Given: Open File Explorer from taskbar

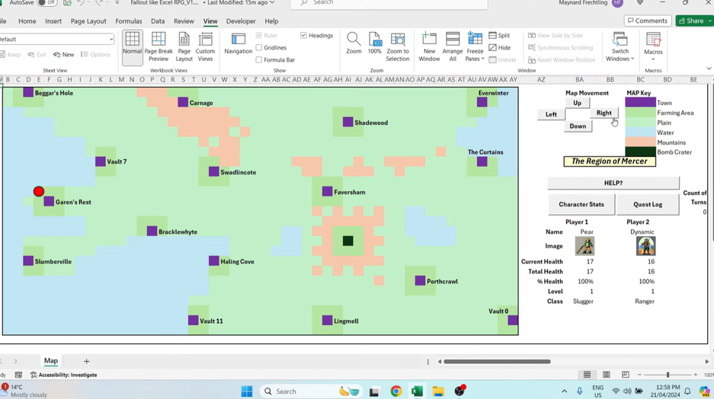Looking at the screenshot, I should click(x=438, y=391).
